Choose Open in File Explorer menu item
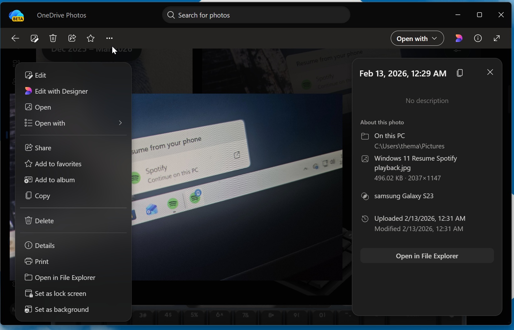 [73, 277]
